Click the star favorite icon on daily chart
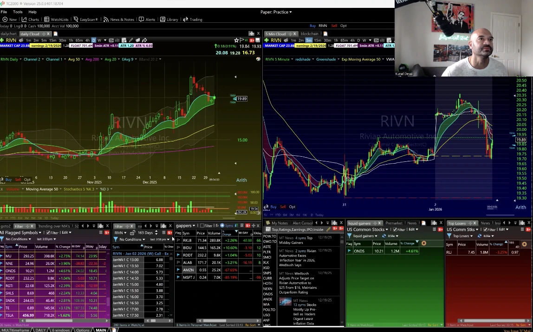 click(x=236, y=40)
